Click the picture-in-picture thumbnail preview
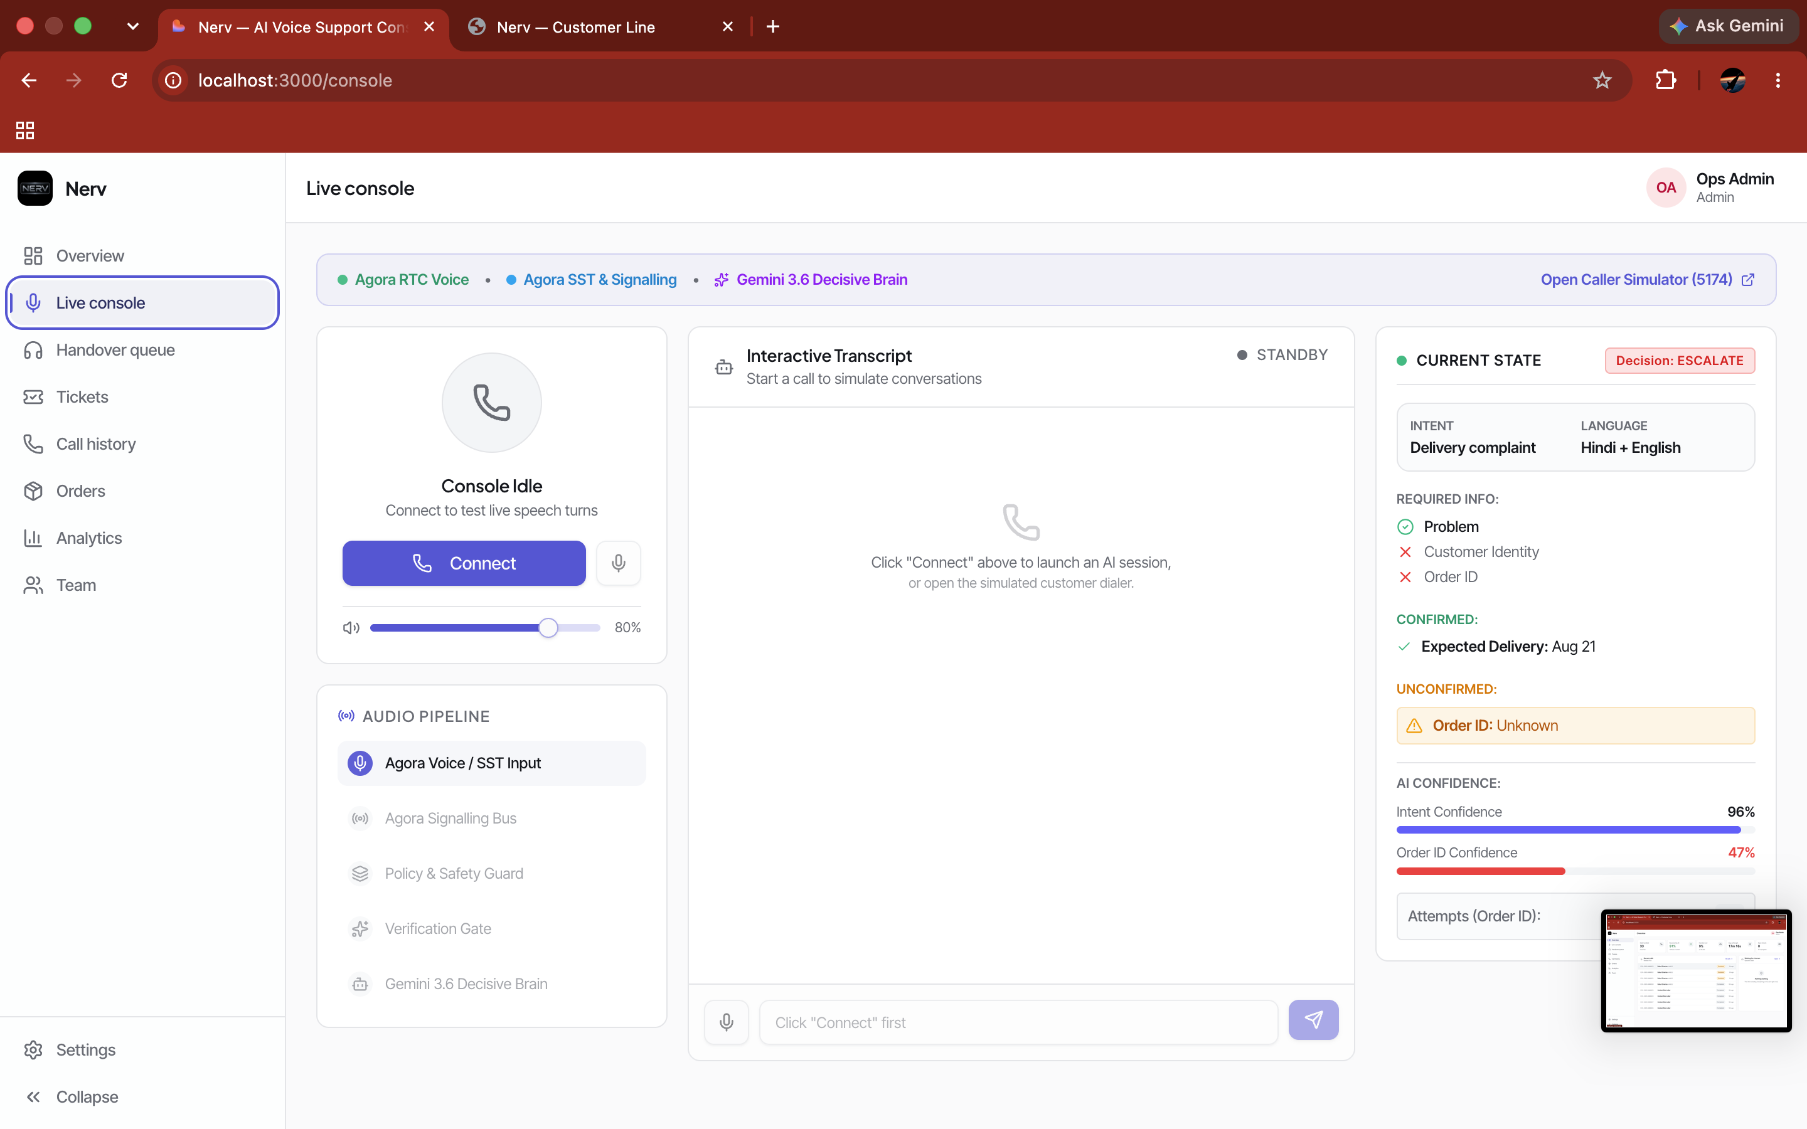 coord(1696,971)
